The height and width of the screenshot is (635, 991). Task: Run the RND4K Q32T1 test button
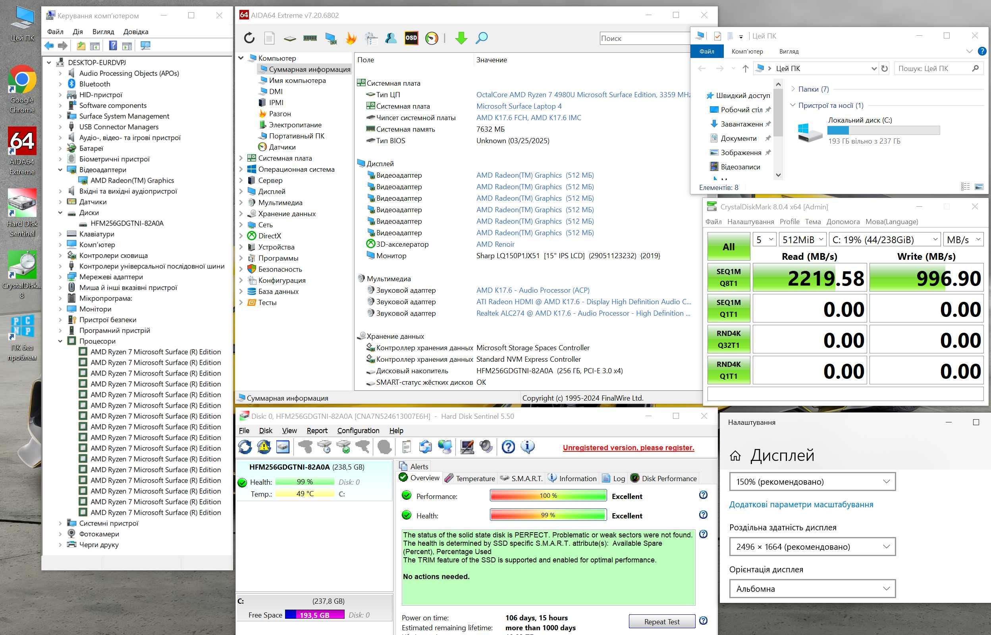(729, 340)
